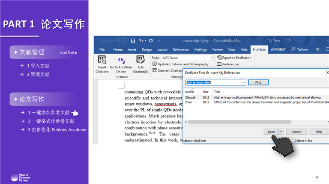Select the EndNote ribbon tab
Viewport: 329px width, 184px height.
click(x=259, y=50)
